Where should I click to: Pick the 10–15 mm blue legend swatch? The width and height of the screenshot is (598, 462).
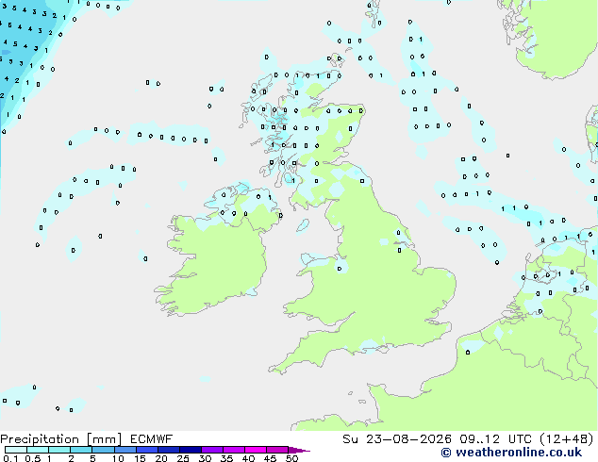coord(125,450)
